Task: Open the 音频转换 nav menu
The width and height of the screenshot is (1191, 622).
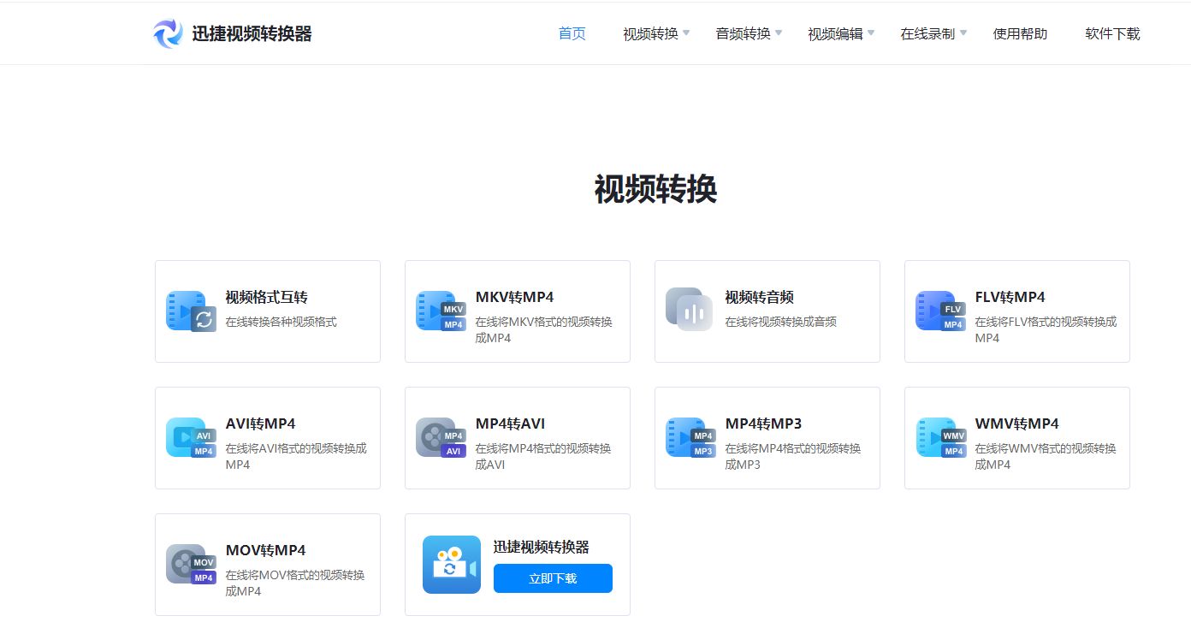Action: click(743, 34)
